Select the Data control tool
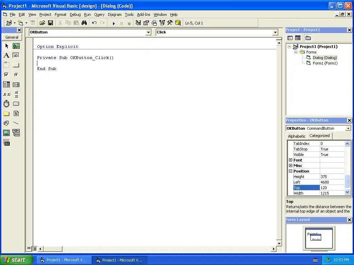The image size is (354, 265). [16, 133]
